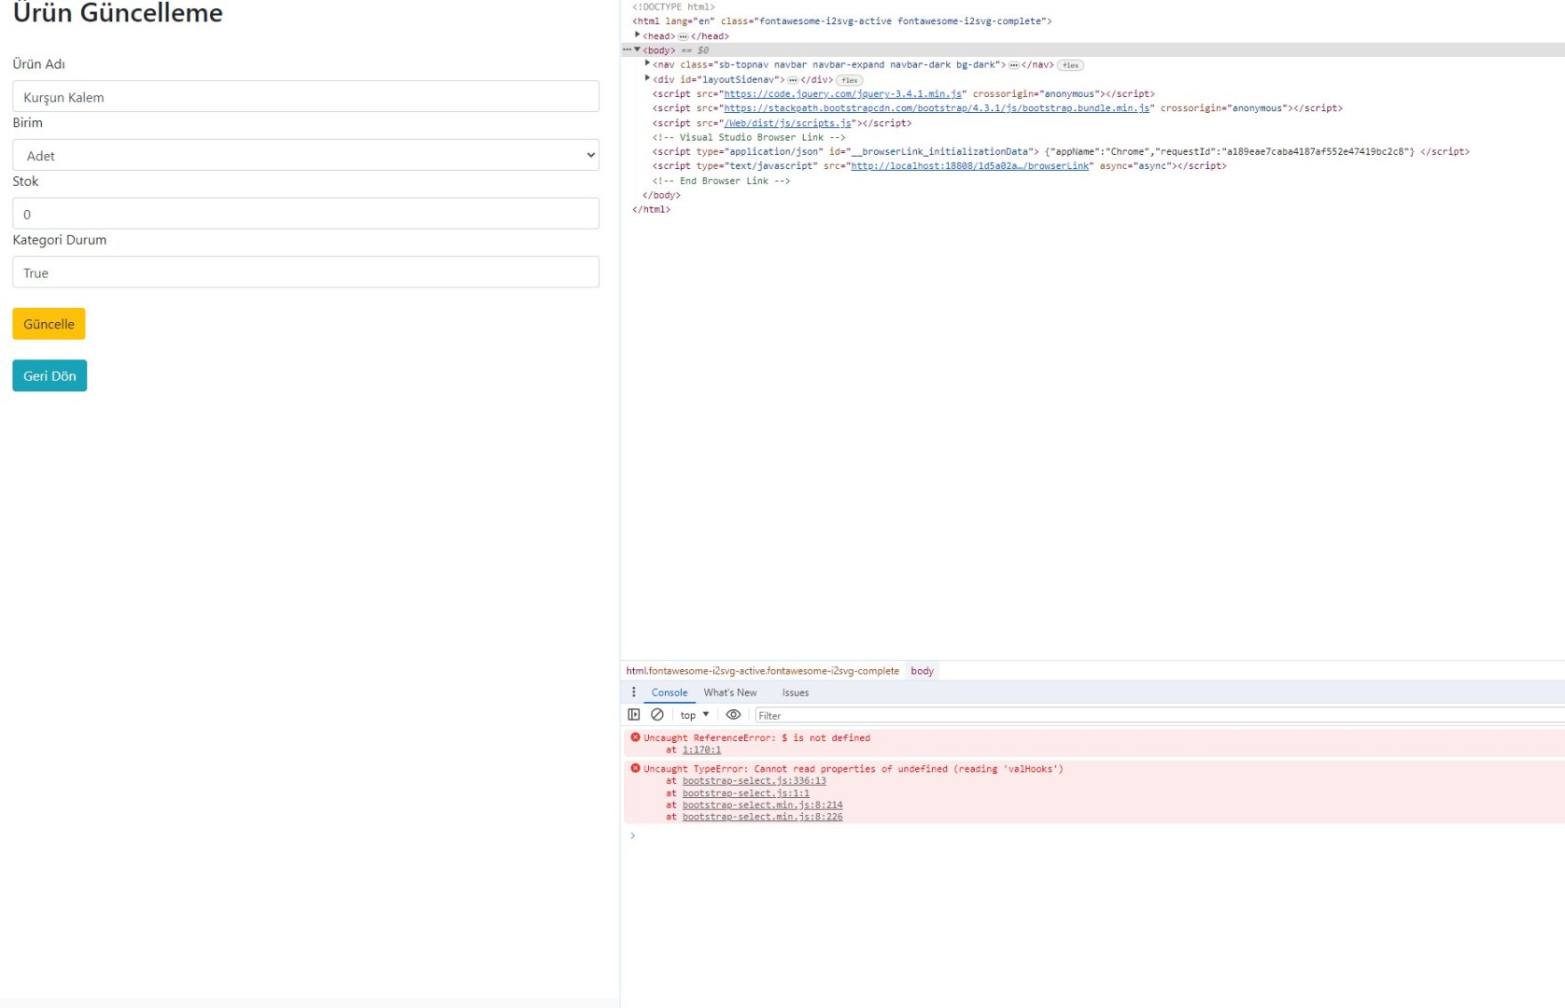Open the jquery-3.4.1.min.js source link
The width and height of the screenshot is (1565, 1008).
click(842, 94)
